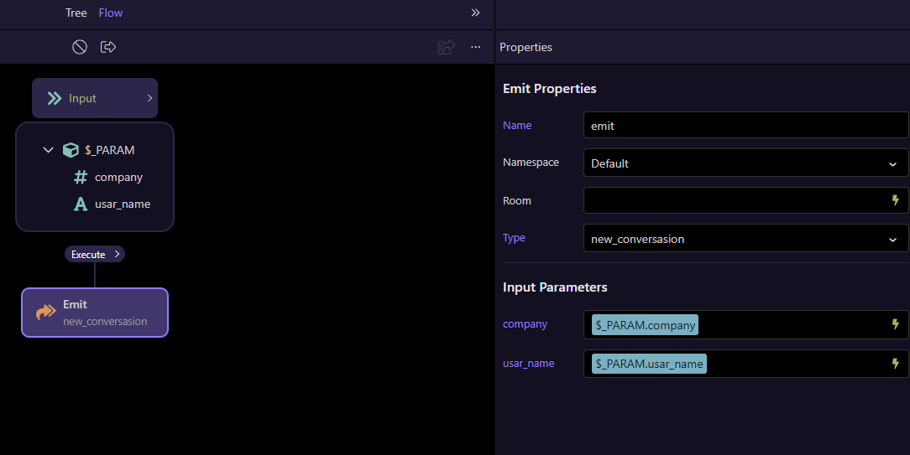Viewport: 910px width, 455px height.
Task: Click the $_PARAM cube icon
Action: (x=71, y=150)
